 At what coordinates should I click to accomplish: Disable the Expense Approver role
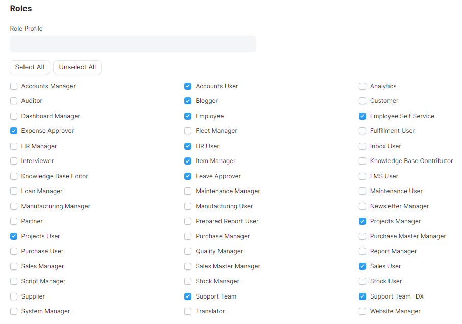pyautogui.click(x=14, y=131)
